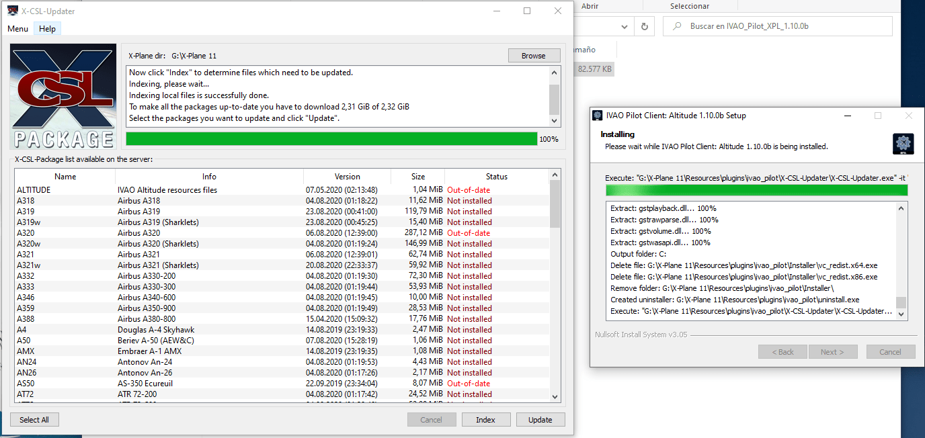Click the package list scroll up arrow

[555, 175]
